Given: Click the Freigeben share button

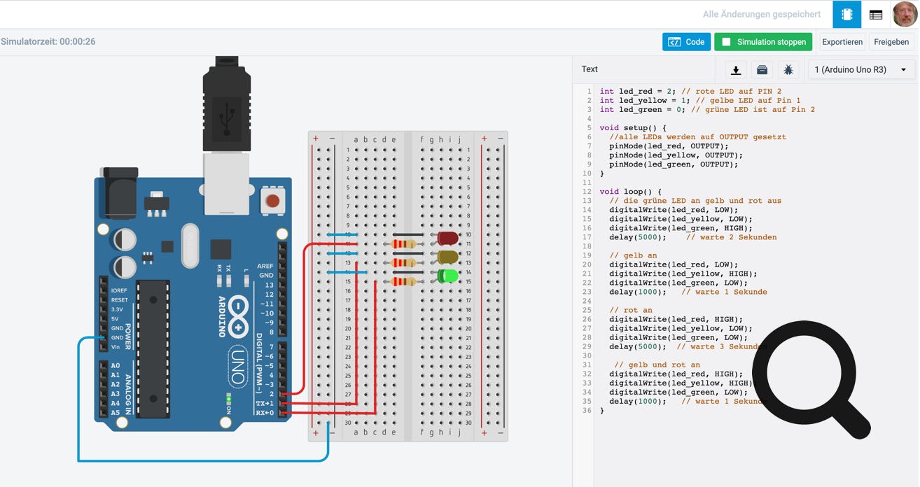Looking at the screenshot, I should [x=891, y=42].
